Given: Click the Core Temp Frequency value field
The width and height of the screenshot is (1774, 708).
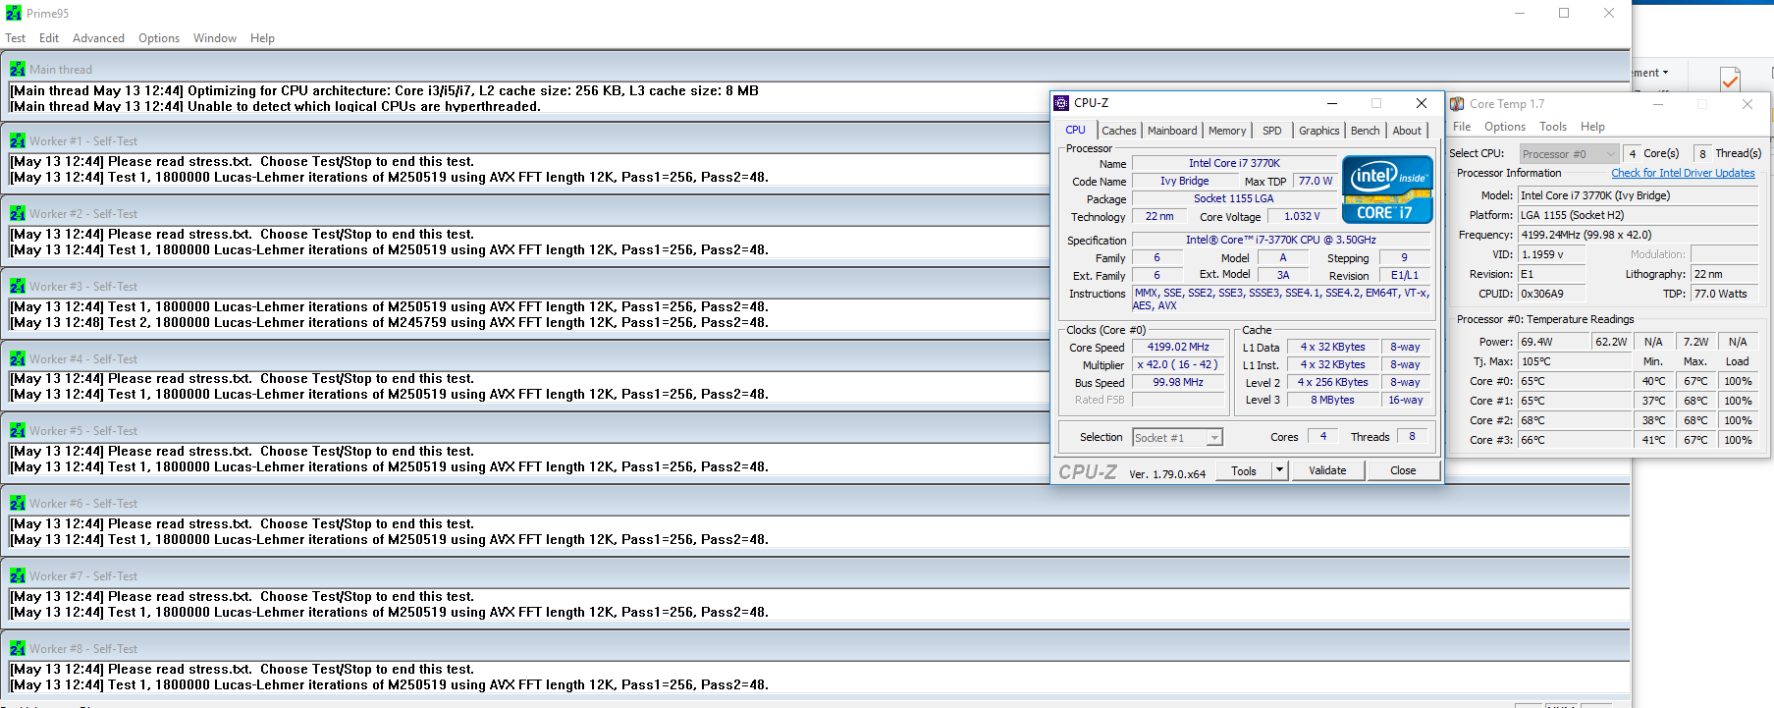Looking at the screenshot, I should click(1638, 235).
